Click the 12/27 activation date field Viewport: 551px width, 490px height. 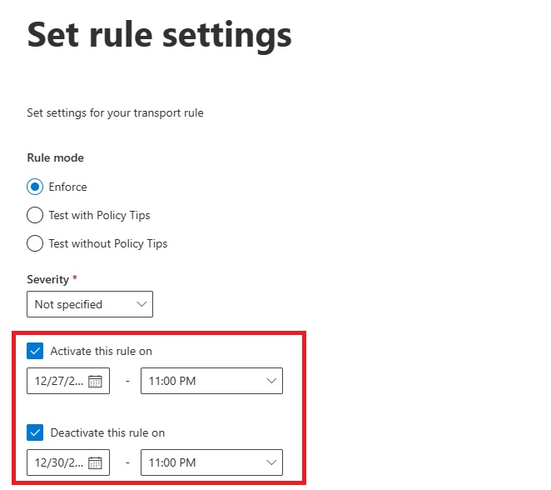58,382
